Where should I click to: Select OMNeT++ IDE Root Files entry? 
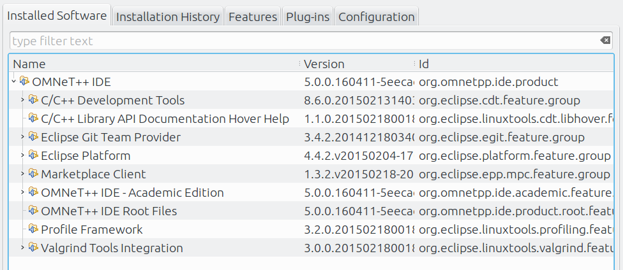click(109, 211)
